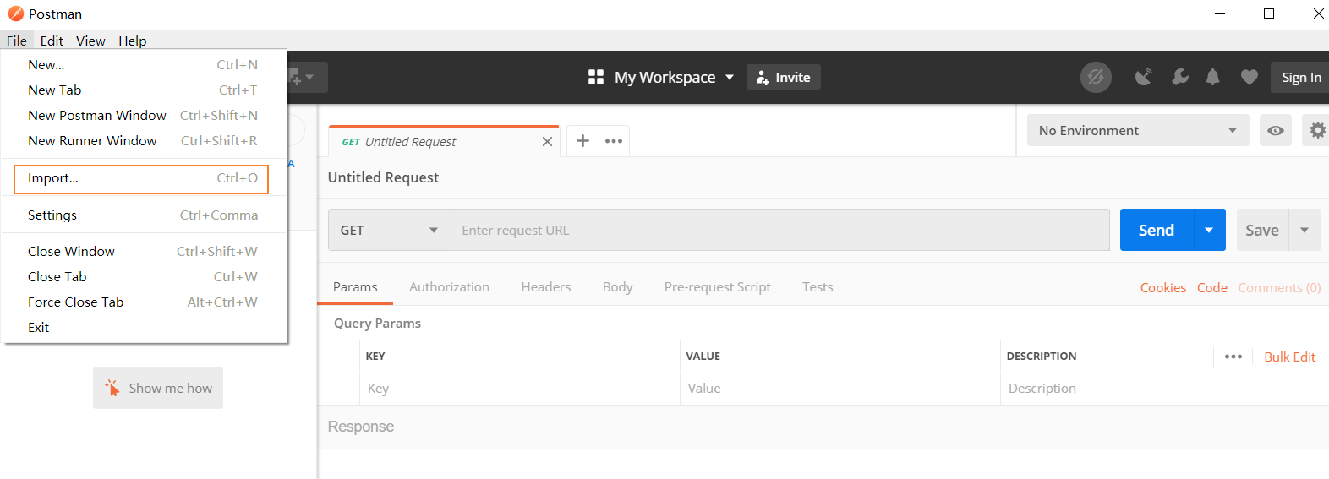Click the Key parameter field

(520, 389)
